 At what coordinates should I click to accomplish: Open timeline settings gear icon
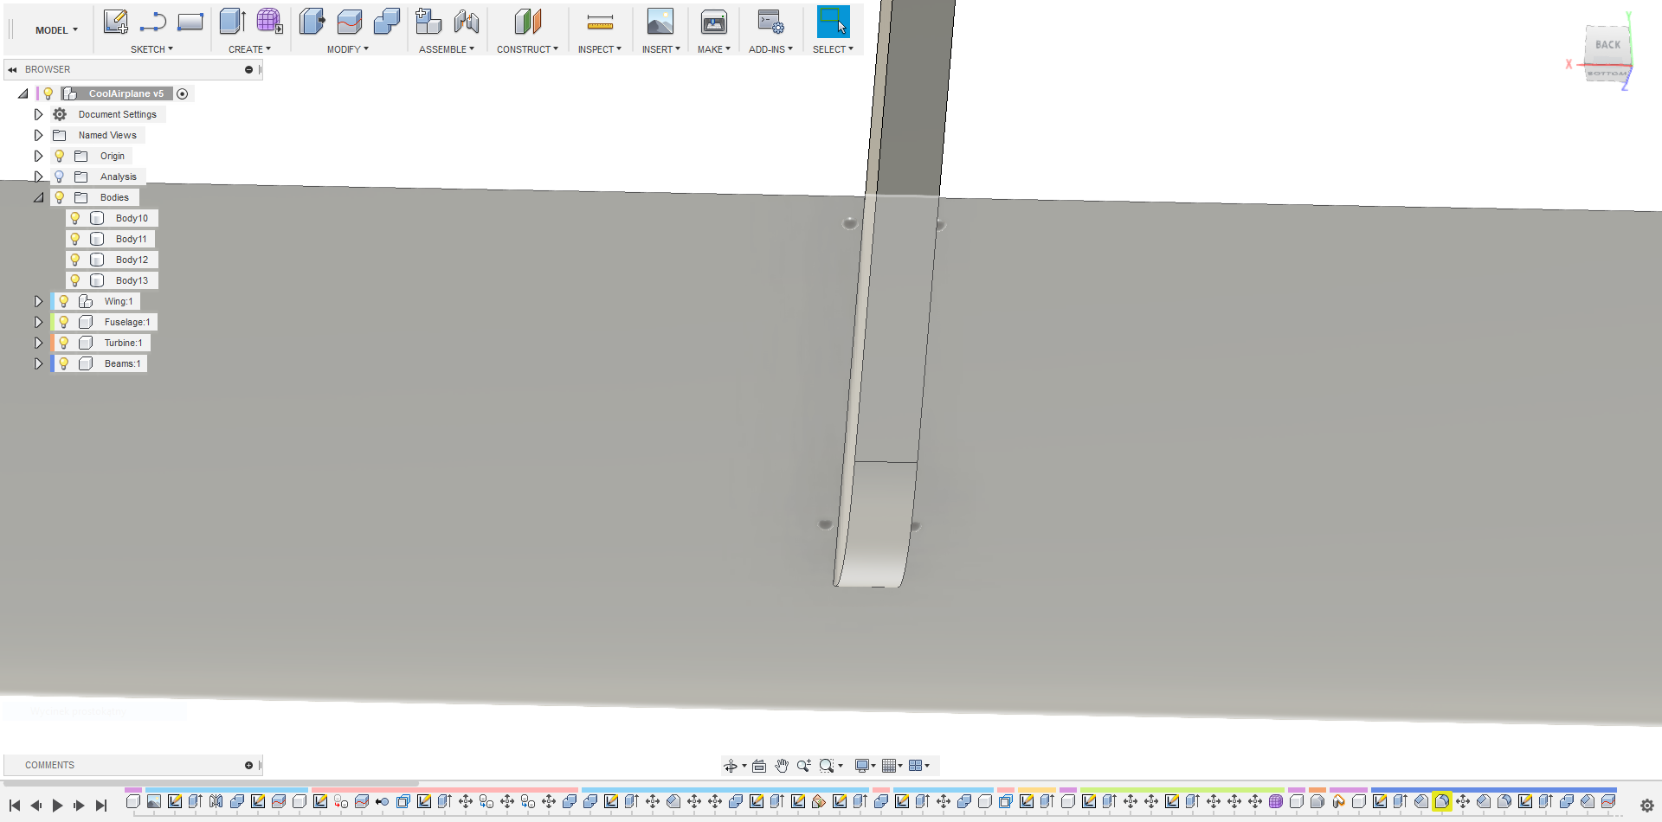pyautogui.click(x=1646, y=806)
